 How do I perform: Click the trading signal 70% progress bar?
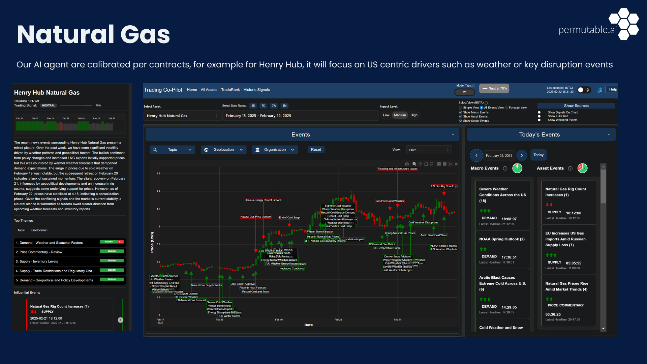[x=76, y=105]
